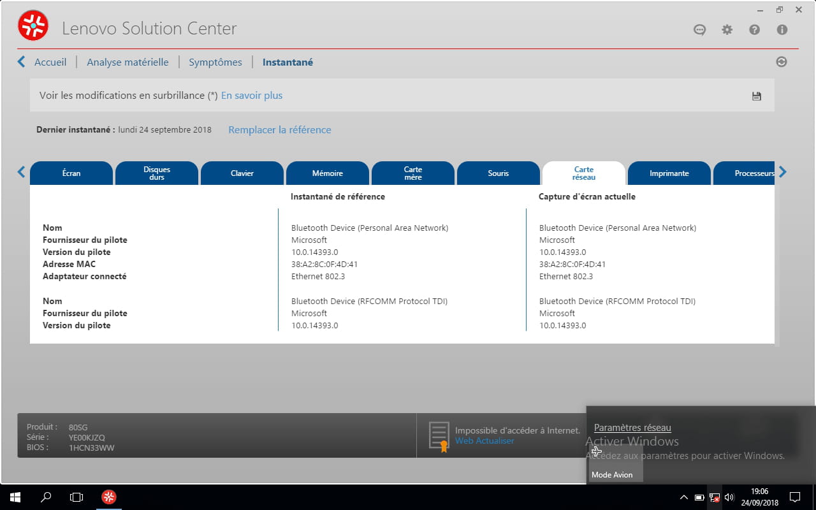This screenshot has height=510, width=816.
Task: Open Symptômes section
Action: tap(215, 62)
